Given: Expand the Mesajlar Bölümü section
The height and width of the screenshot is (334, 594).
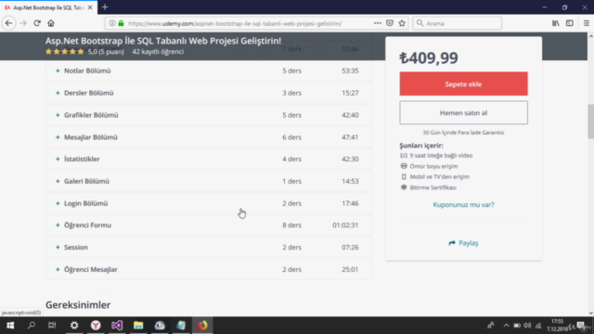Looking at the screenshot, I should [208, 137].
